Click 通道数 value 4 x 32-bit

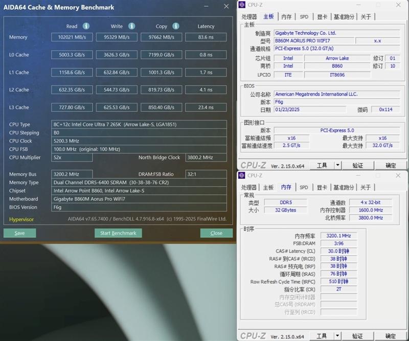[x=370, y=202]
